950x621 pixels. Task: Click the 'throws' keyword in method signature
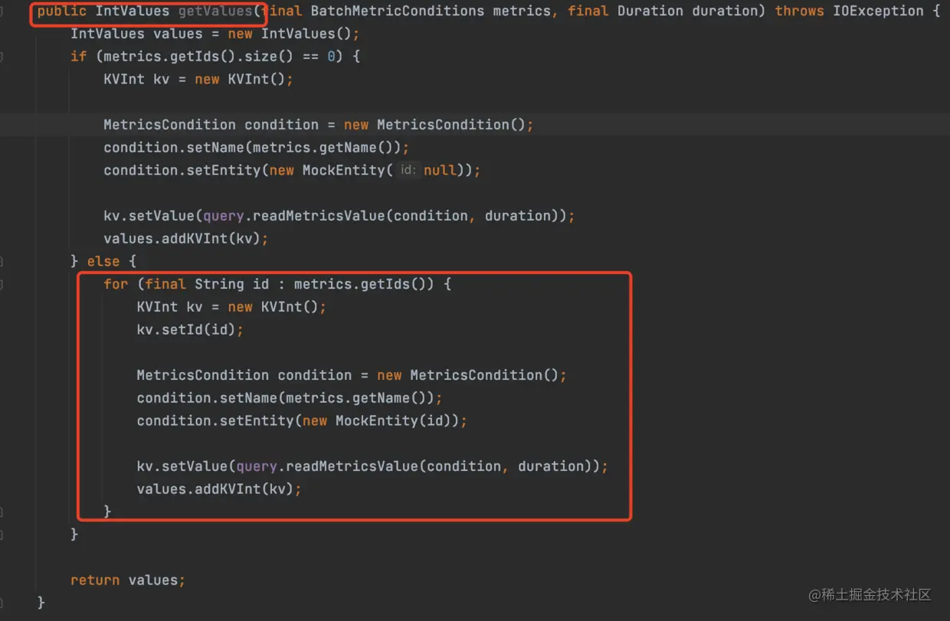coord(800,11)
